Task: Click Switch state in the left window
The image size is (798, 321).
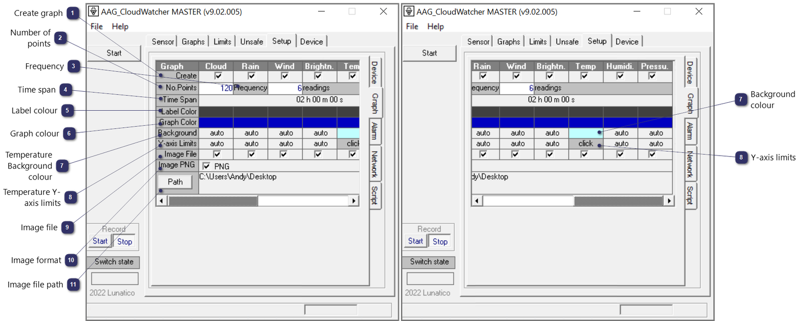Action: point(114,262)
